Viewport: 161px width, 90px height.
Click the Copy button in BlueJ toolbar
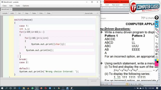(27, 13)
